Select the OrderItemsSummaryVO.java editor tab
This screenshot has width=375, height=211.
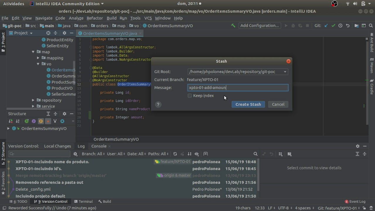[x=110, y=33]
